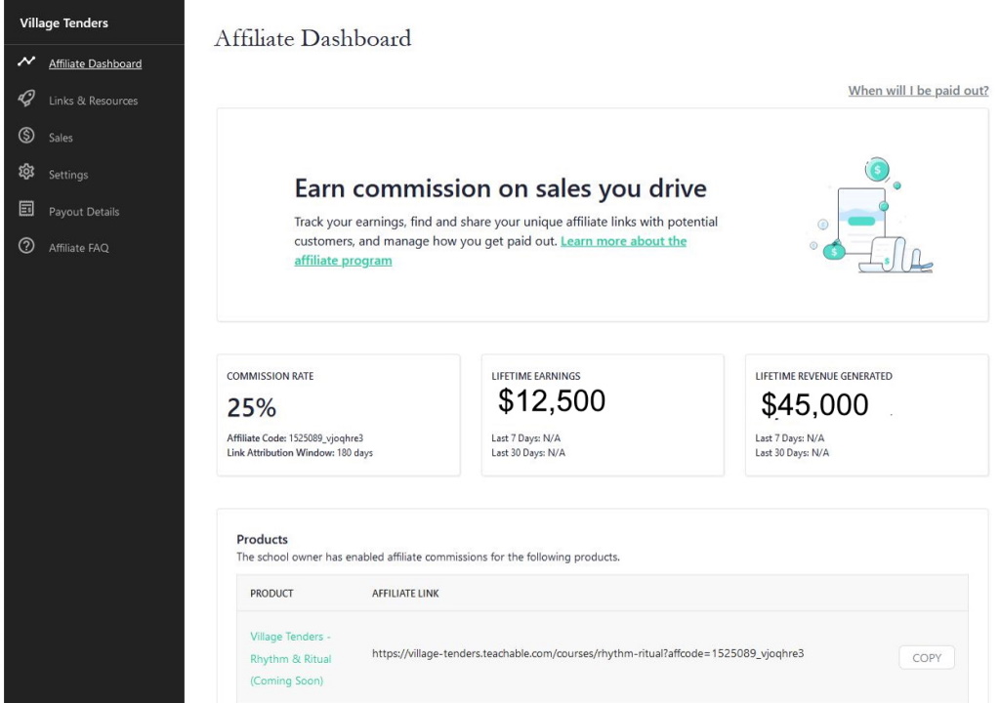The height and width of the screenshot is (703, 1000).
Task: Select Payout Details in the sidebar
Action: 84,212
